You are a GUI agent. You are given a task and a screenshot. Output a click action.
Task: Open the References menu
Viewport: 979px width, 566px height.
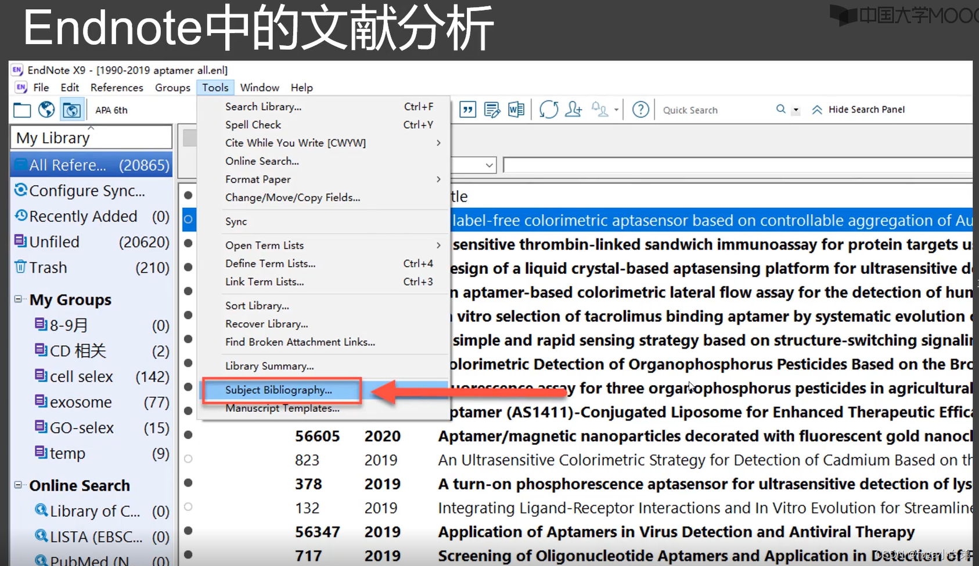117,88
